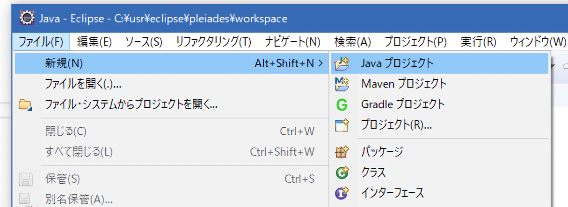Click the generic Project wizard icon
This screenshot has width=568, height=207.
tap(342, 125)
